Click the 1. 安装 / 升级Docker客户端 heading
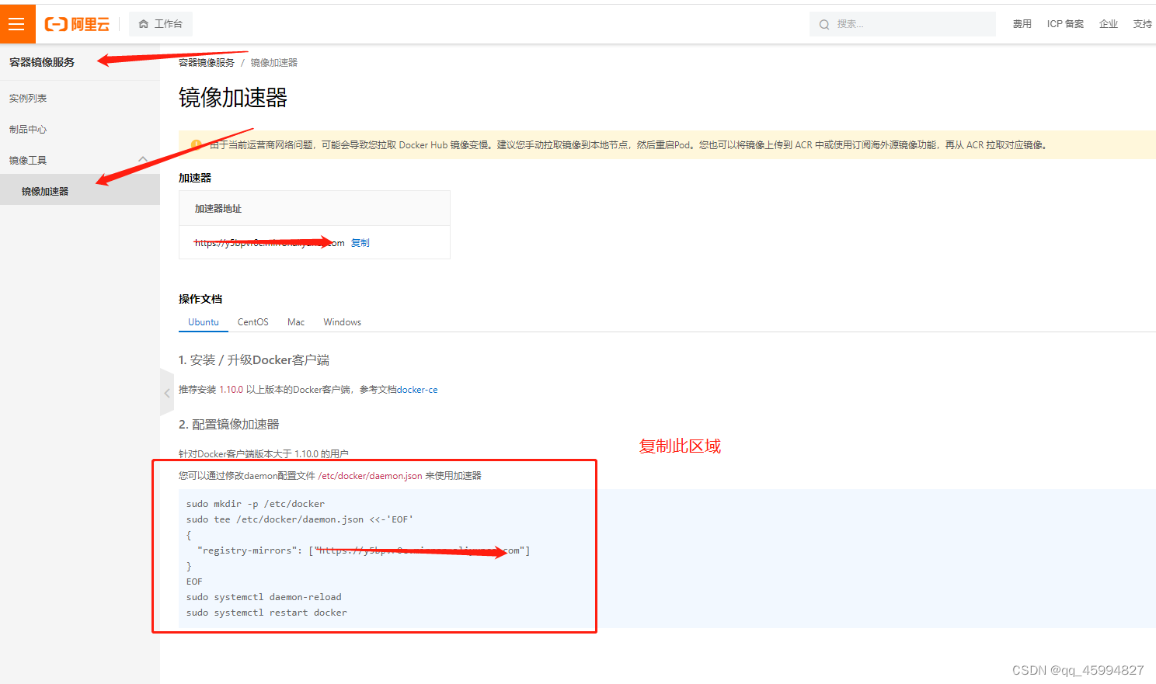1156x684 pixels. 254,360
